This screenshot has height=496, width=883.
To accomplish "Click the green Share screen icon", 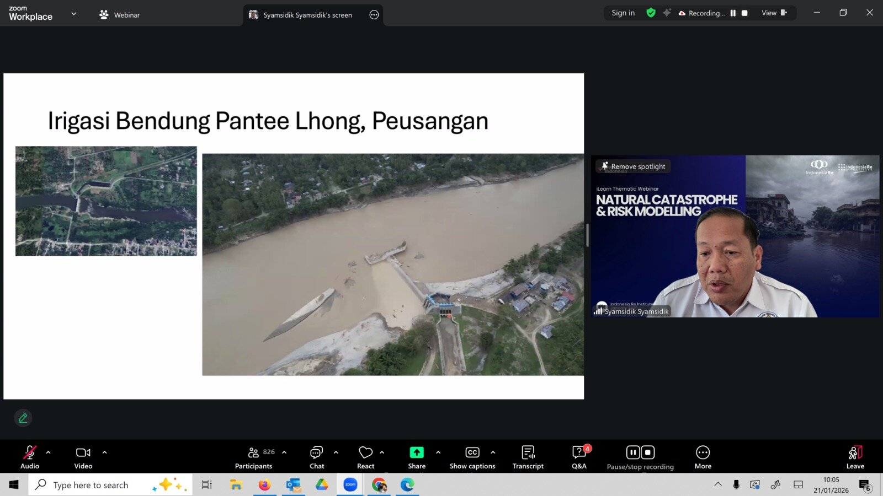I will (417, 452).
